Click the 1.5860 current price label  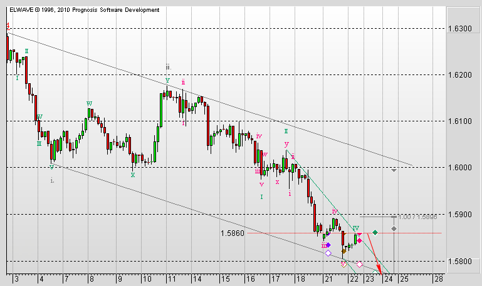[232, 233]
